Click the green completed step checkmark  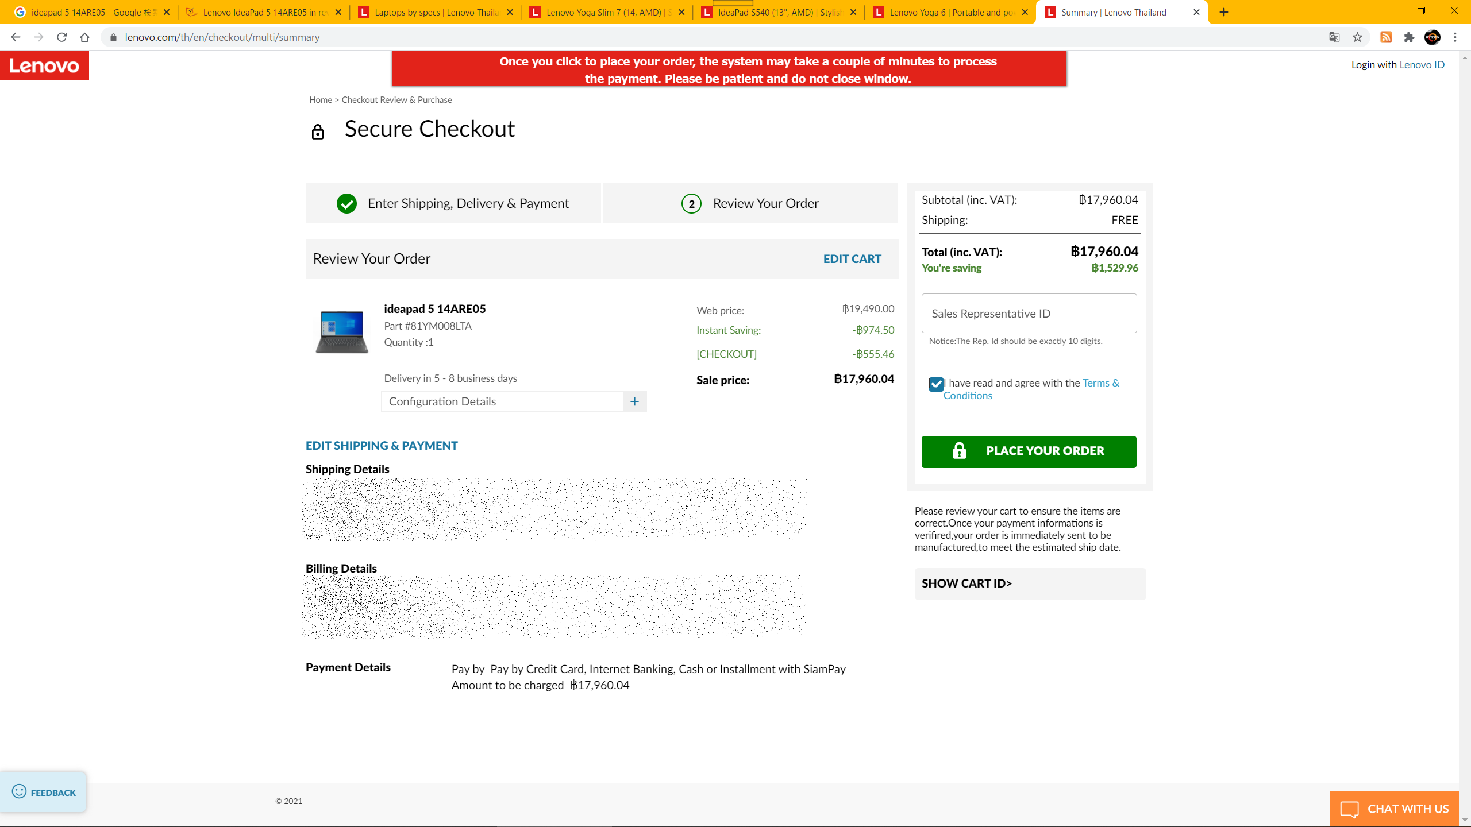coord(346,203)
